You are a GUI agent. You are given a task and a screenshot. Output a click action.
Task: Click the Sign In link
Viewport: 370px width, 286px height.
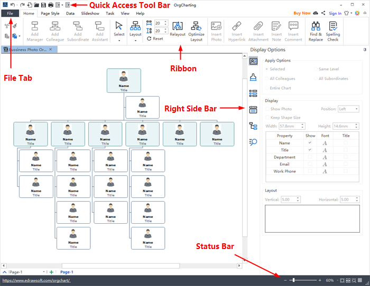tap(335, 13)
